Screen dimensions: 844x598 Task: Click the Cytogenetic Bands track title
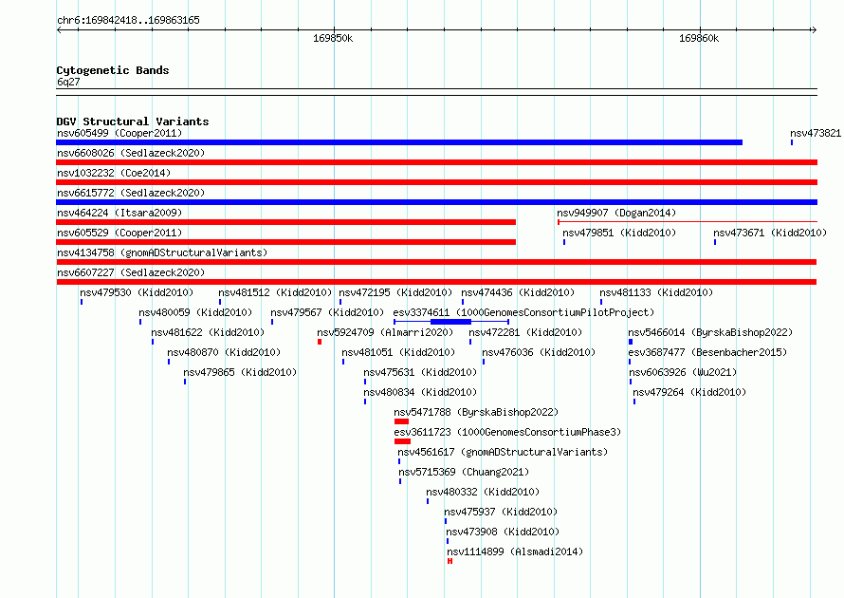coord(113,70)
